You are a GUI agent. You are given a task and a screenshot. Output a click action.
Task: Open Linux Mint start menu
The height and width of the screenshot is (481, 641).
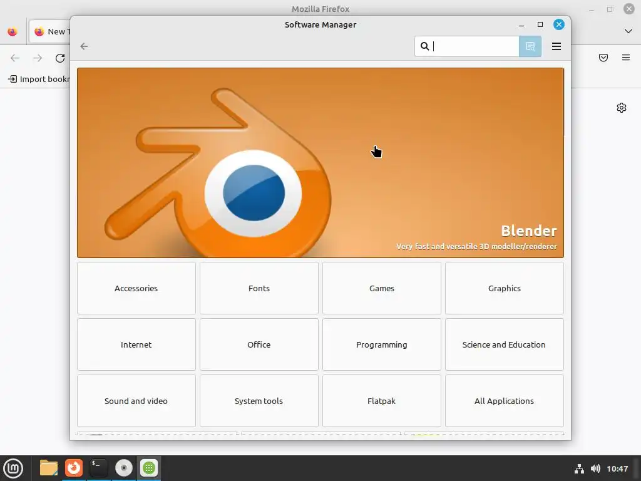13,468
